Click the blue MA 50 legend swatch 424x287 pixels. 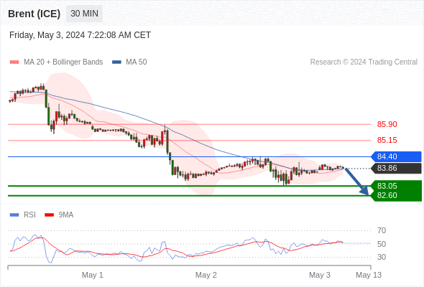click(x=116, y=62)
